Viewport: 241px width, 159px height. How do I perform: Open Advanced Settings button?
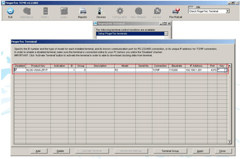click(131, 151)
